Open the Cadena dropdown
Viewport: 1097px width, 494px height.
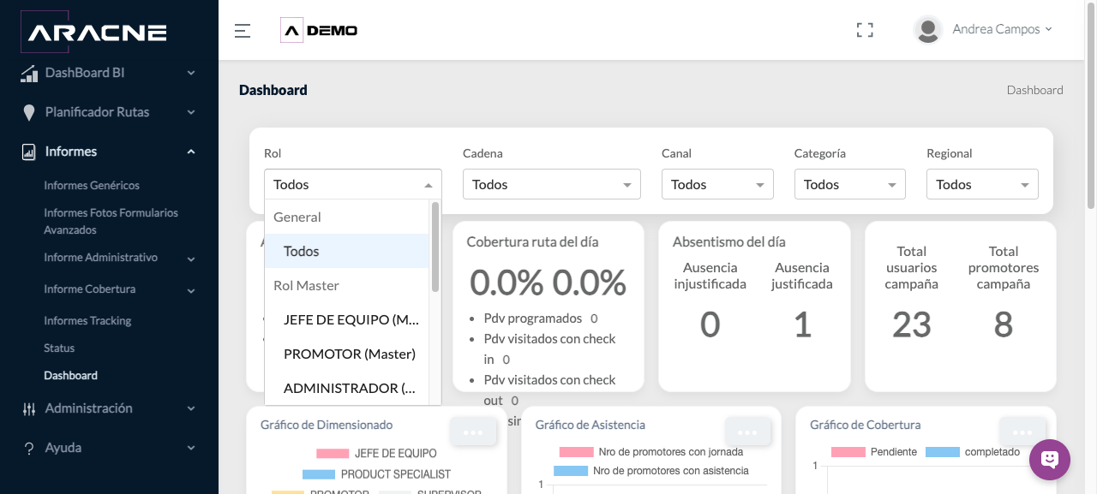click(x=552, y=184)
